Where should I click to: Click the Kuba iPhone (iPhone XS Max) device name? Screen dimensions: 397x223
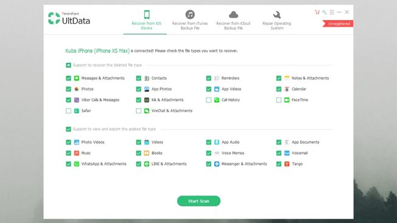coord(97,51)
